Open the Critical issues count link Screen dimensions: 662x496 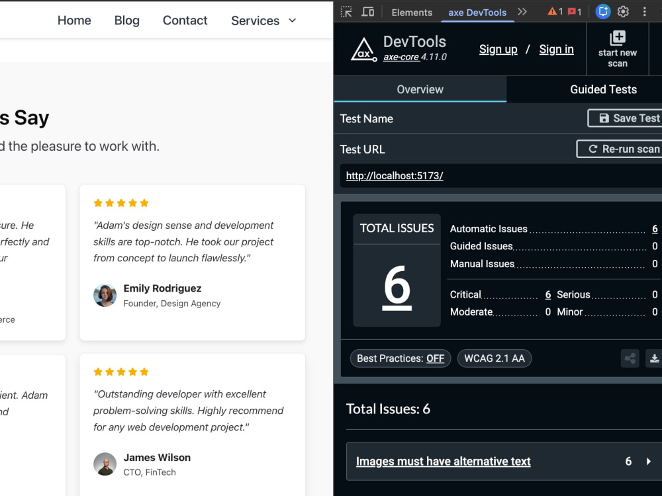coord(547,294)
